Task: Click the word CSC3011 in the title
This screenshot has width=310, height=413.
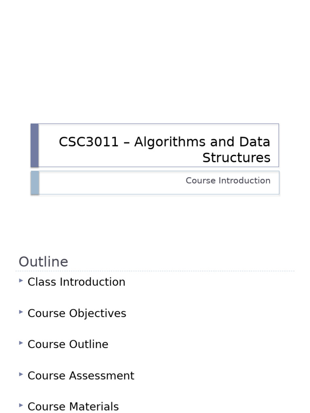Action: (89, 142)
